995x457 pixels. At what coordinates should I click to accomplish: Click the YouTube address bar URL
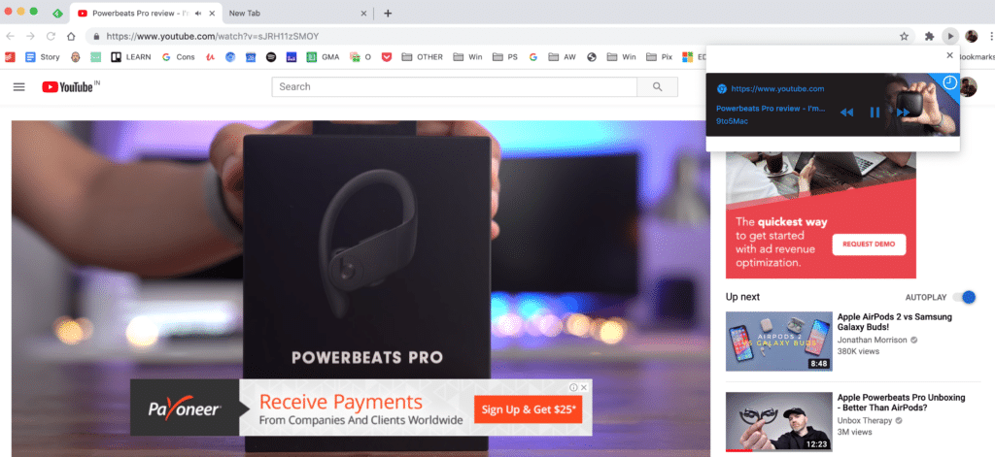point(213,36)
